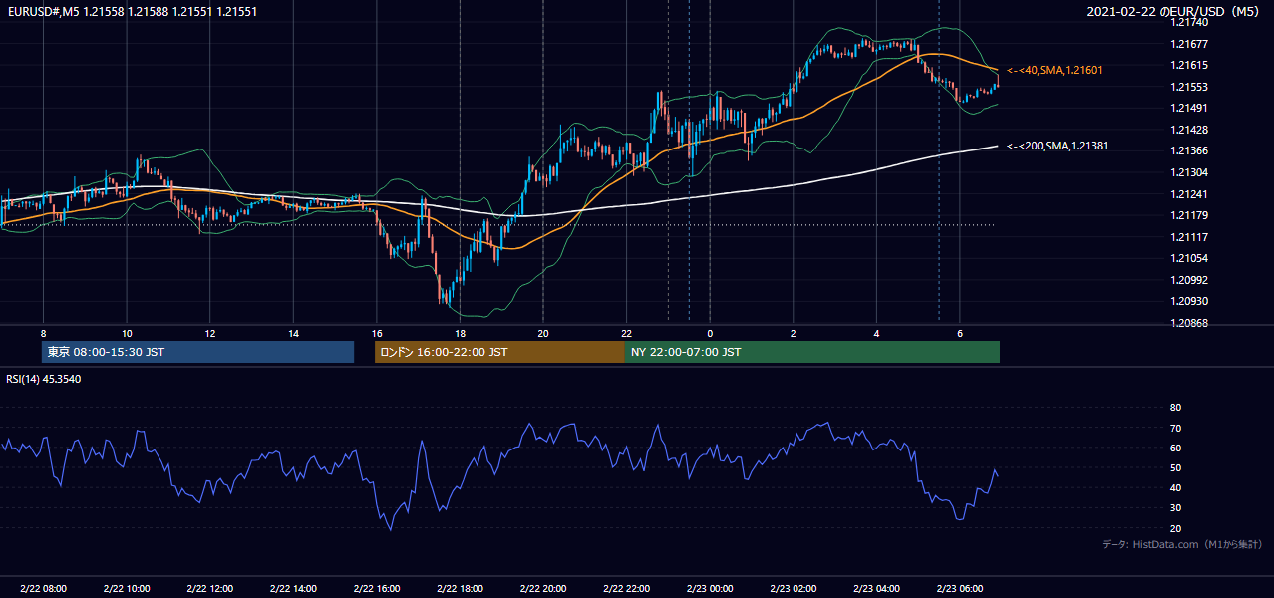Viewport: 1274px width, 598px height.
Task: Click price axis value 1.21366
Action: tap(1189, 150)
